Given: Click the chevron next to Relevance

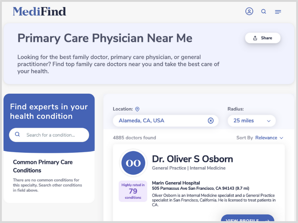Looking at the screenshot, I should [282, 138].
